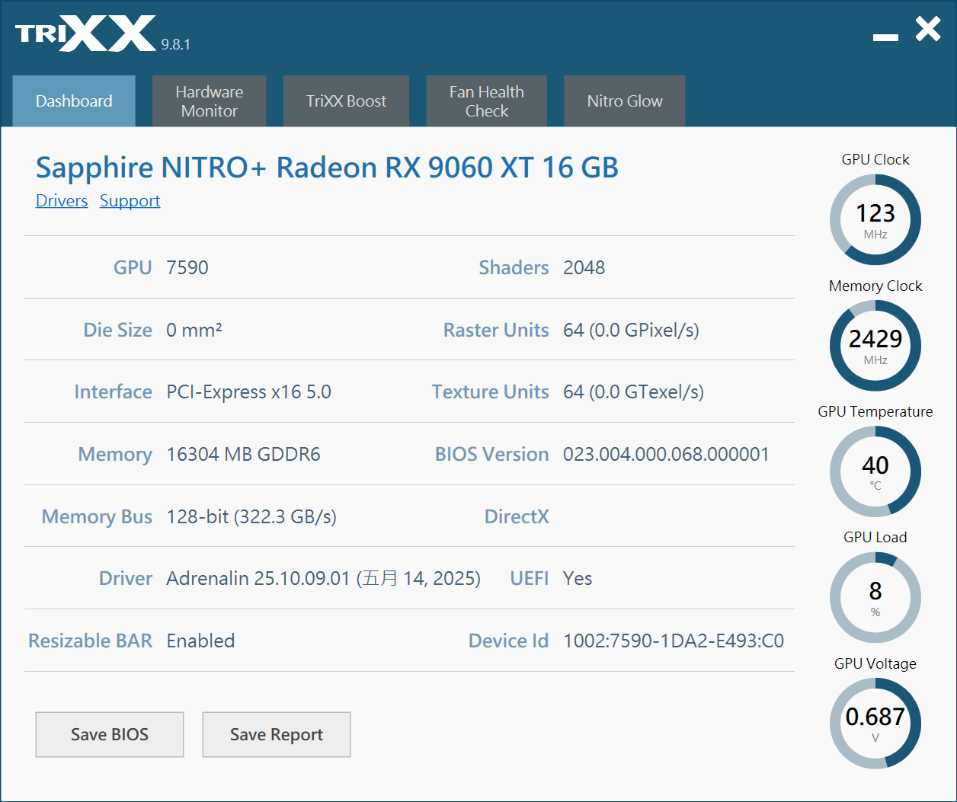Click Raster Units value 64 (0.0 GPixel/s)
Screen dimensions: 957x802
click(631, 330)
